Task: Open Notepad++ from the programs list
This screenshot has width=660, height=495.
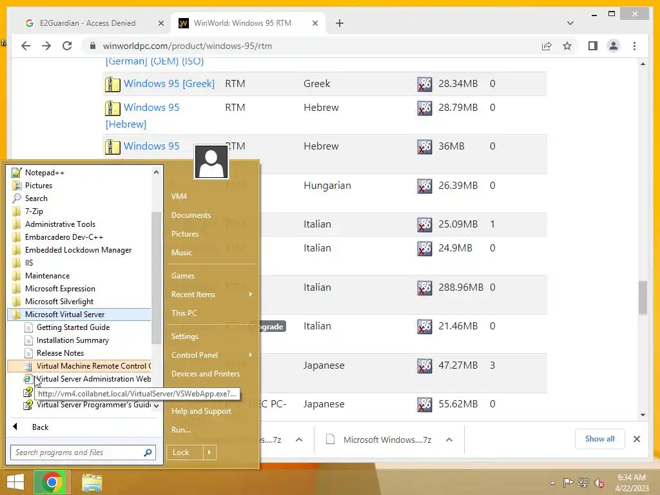Action: pos(44,173)
